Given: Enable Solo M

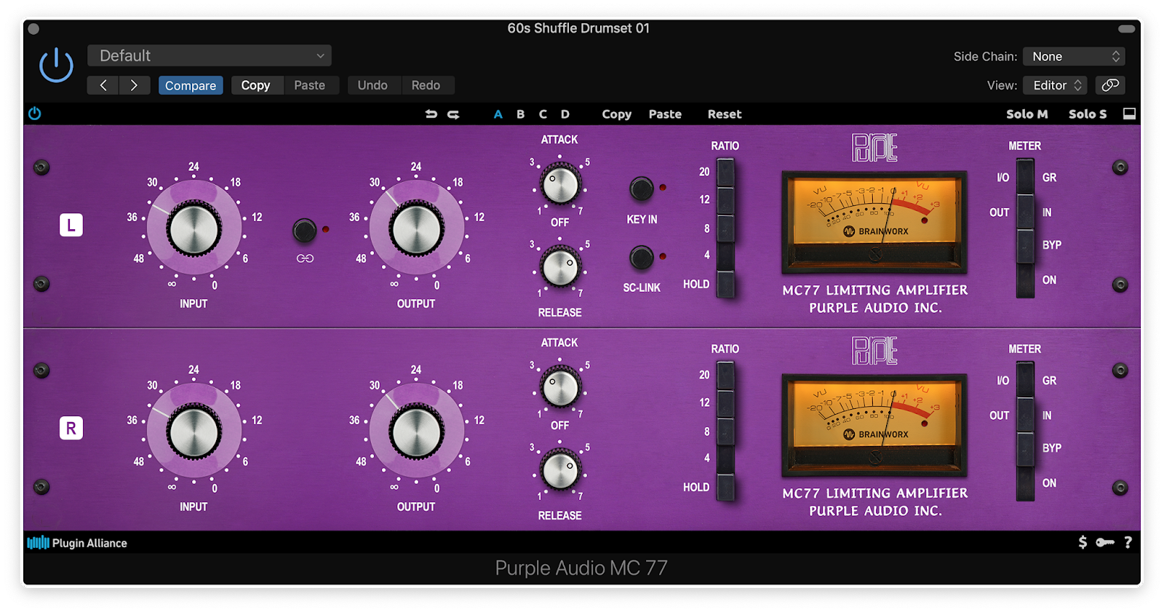Looking at the screenshot, I should (x=1027, y=114).
